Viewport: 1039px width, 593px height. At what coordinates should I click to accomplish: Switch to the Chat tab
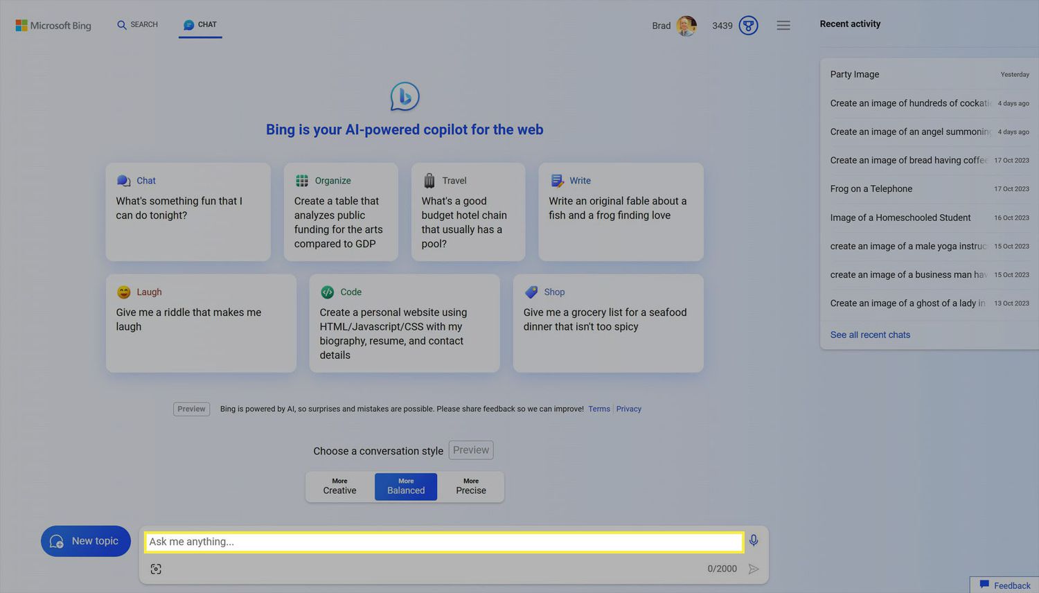200,25
